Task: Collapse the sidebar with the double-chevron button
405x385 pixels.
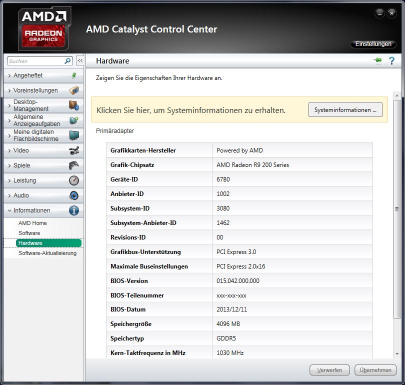Action: point(80,60)
